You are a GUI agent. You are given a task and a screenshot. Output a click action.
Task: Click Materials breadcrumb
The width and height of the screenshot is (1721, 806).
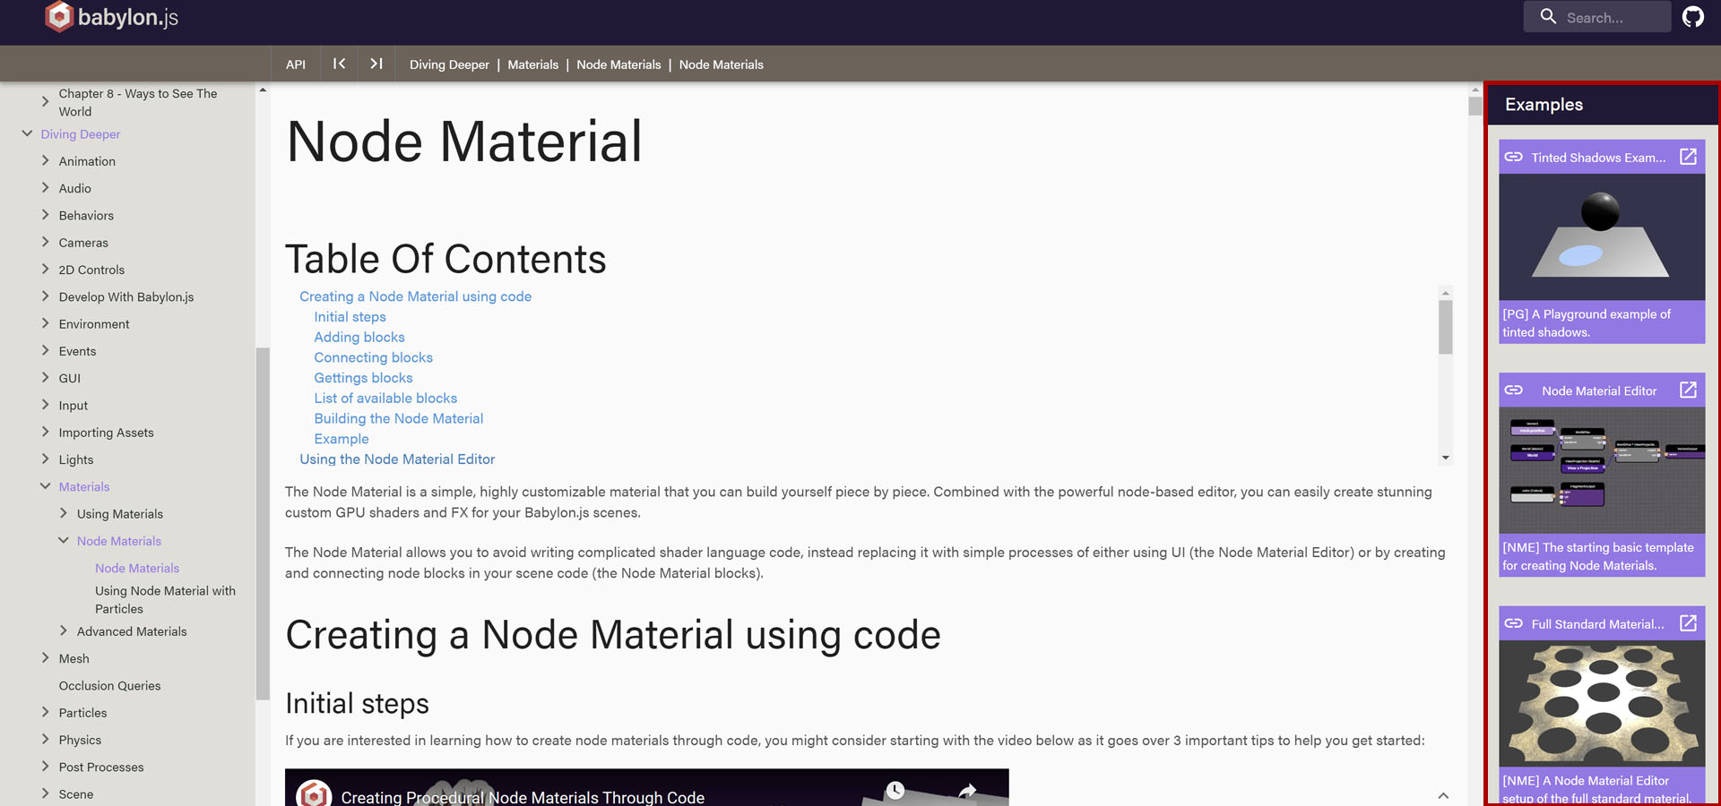[x=532, y=64]
